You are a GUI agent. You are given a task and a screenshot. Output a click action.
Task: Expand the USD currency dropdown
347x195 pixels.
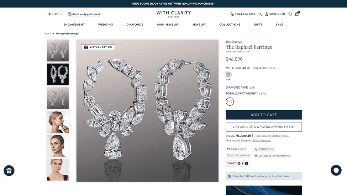55,14
